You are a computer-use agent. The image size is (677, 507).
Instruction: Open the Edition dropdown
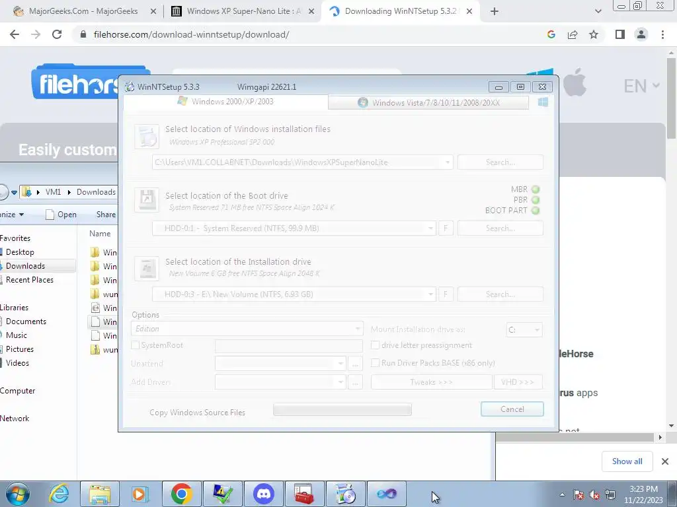247,329
